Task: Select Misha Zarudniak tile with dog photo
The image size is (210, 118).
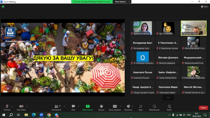Action: coord(194,43)
